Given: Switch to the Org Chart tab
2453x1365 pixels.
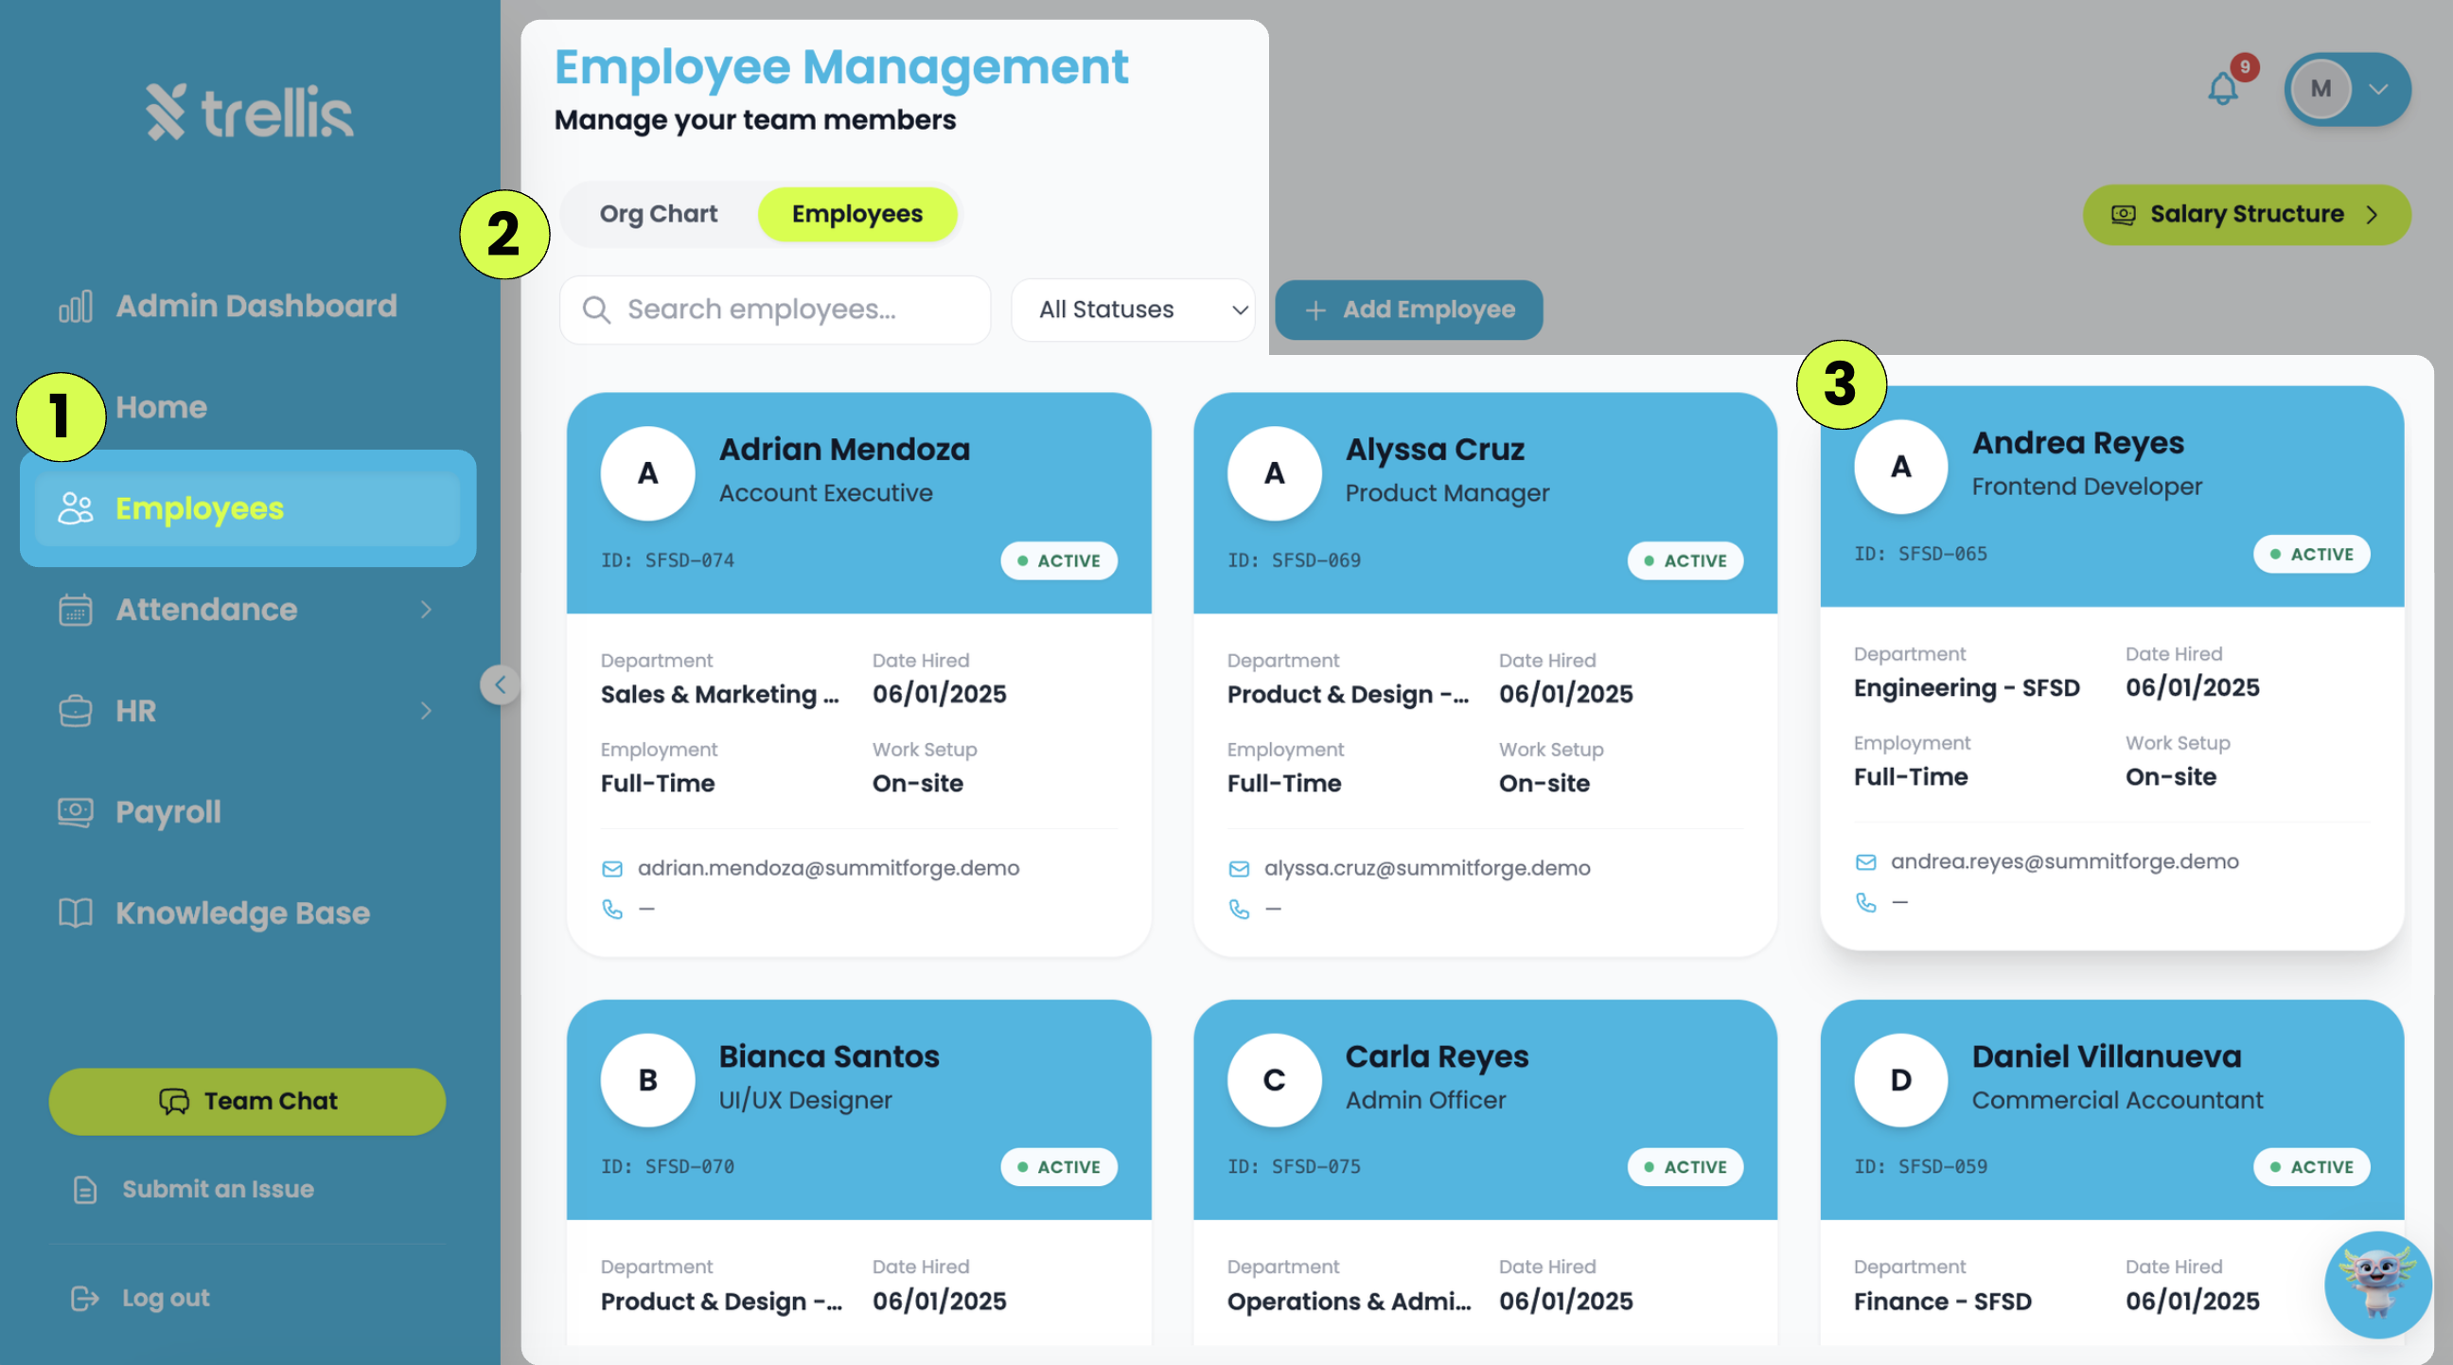Looking at the screenshot, I should tap(658, 214).
